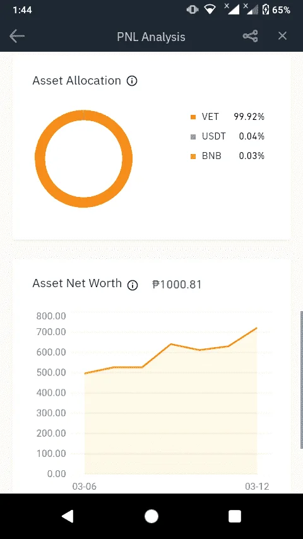Viewport: 303px width, 539px height.
Task: Tap the net worth line peak at 03-12
Action: click(256, 328)
